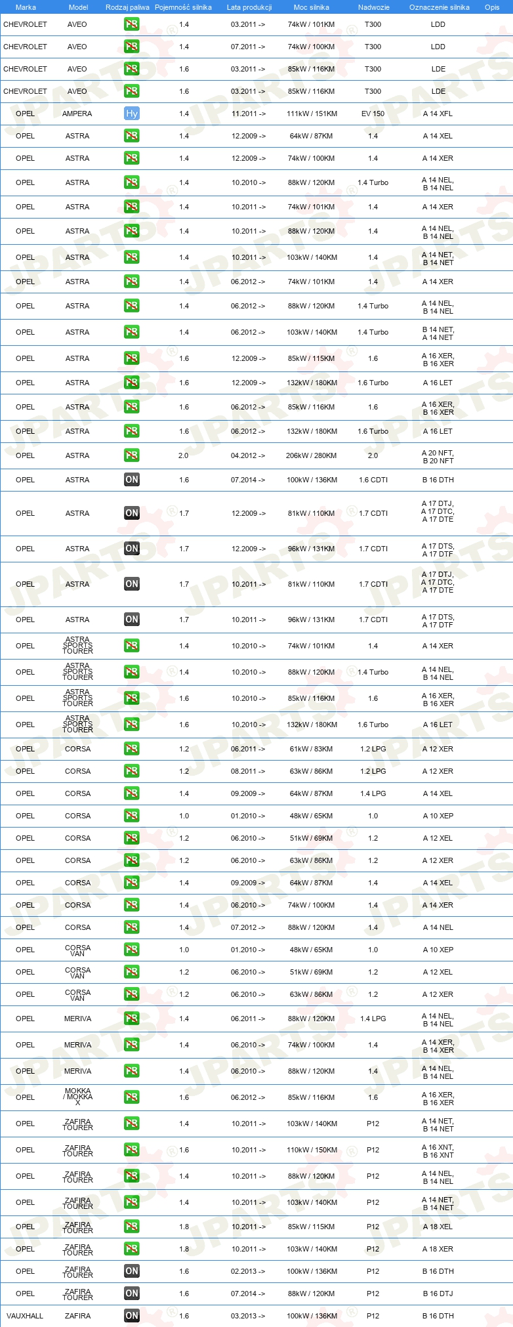The height and width of the screenshot is (1327, 513).
Task: Click petrol icon in Corsa 1.4 LPG row
Action: click(x=131, y=793)
